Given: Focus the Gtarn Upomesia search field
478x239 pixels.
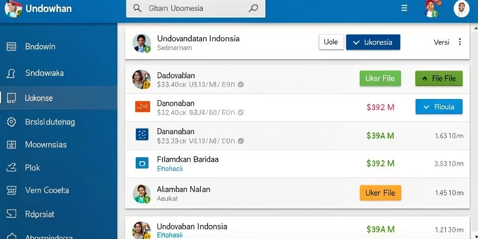Looking at the screenshot, I should [x=196, y=8].
